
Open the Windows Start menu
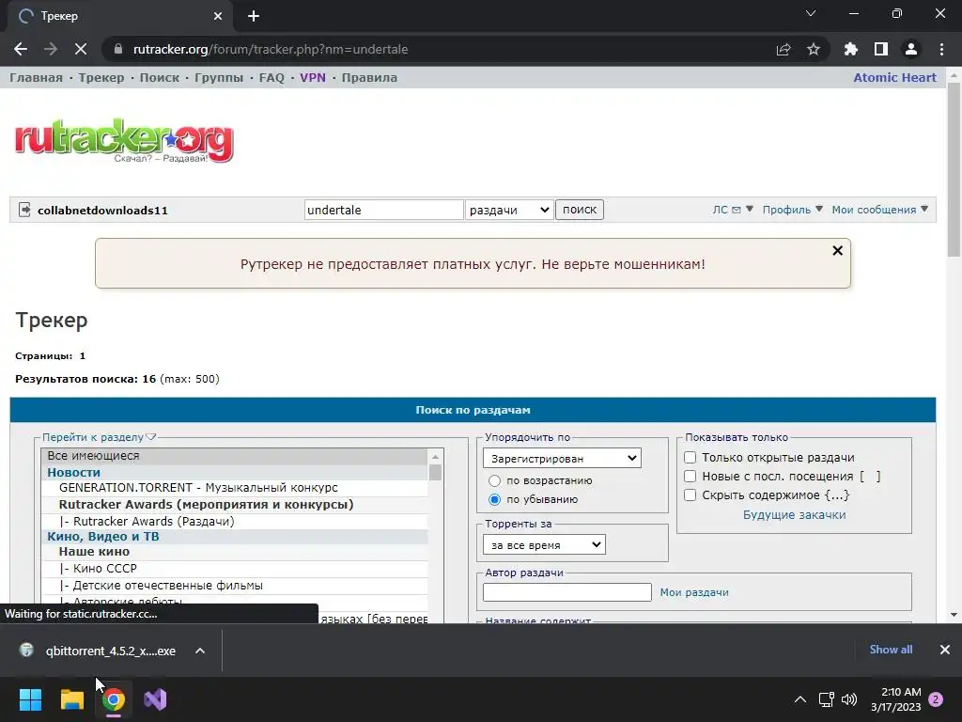30,699
